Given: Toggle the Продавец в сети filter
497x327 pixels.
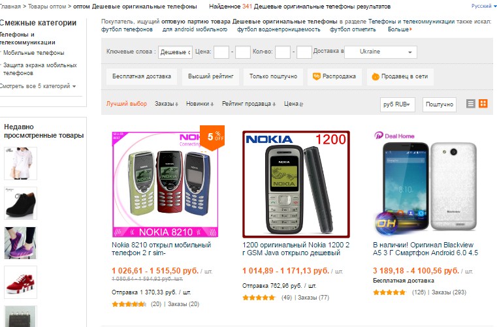Looking at the screenshot, I should (x=400, y=76).
